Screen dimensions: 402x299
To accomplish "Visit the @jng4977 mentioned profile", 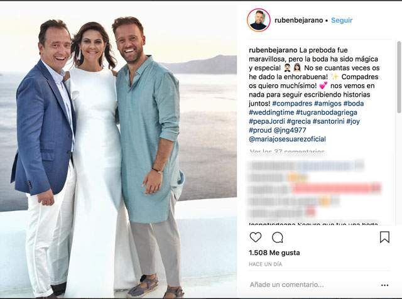I will (290, 130).
